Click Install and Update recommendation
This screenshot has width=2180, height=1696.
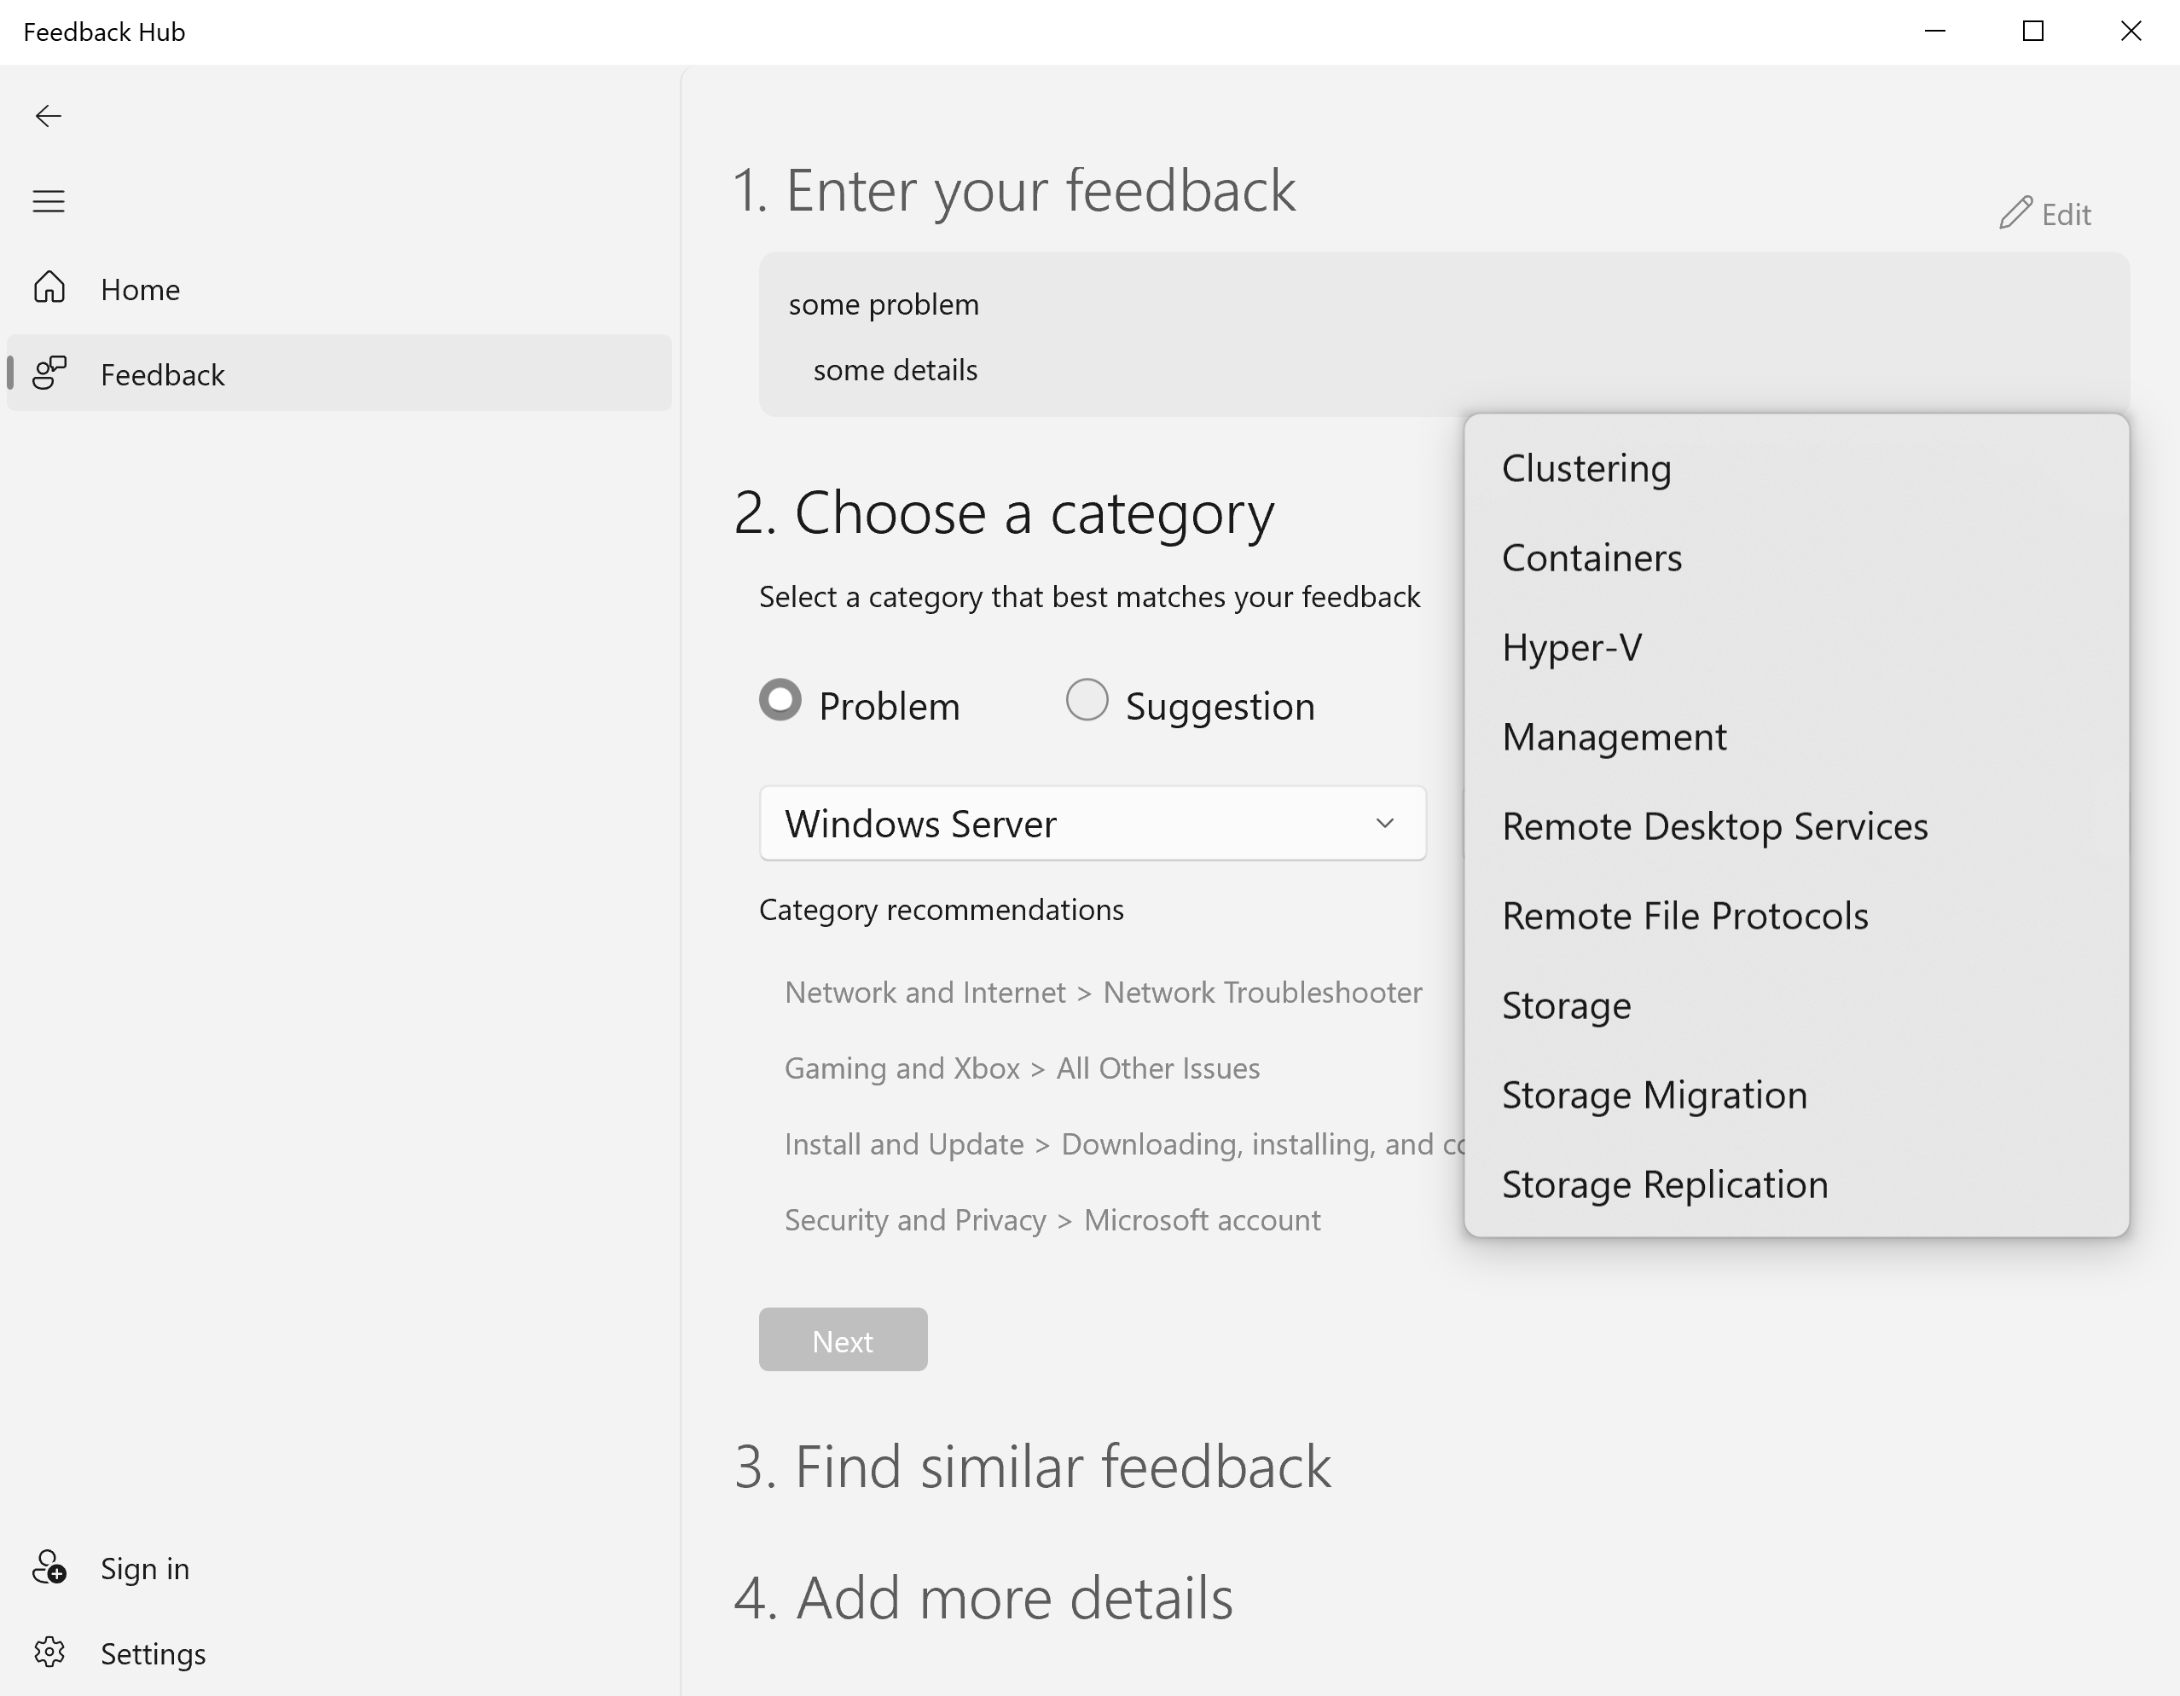coord(1124,1144)
